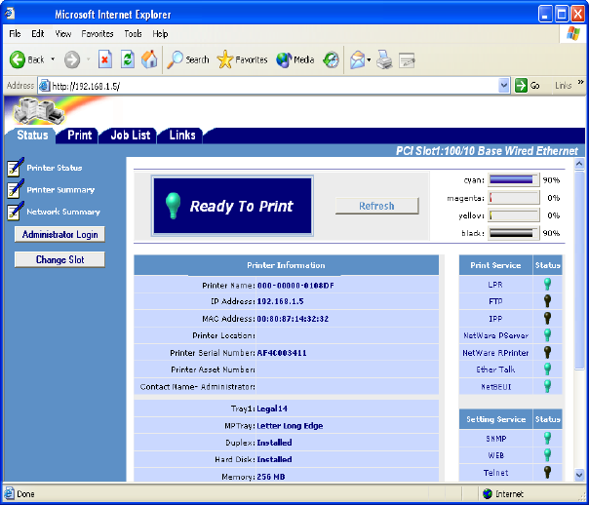The width and height of the screenshot is (589, 505).
Task: Open the Back button history dropdown
Action: (x=53, y=59)
